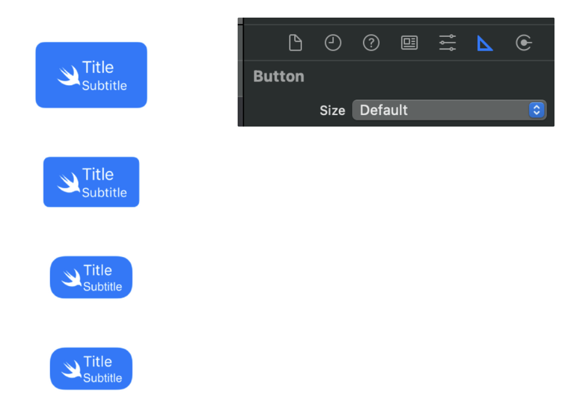Open the Attributes inspector sliders icon
571x405 pixels.
448,42
